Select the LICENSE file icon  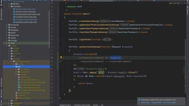pyautogui.click(x=17, y=95)
